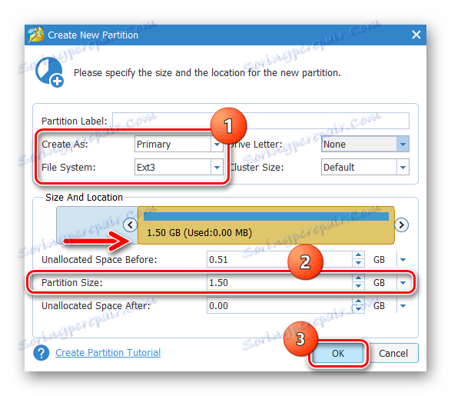Click the partition wizard title bar icon
This screenshot has width=451, height=396.
[x=35, y=35]
